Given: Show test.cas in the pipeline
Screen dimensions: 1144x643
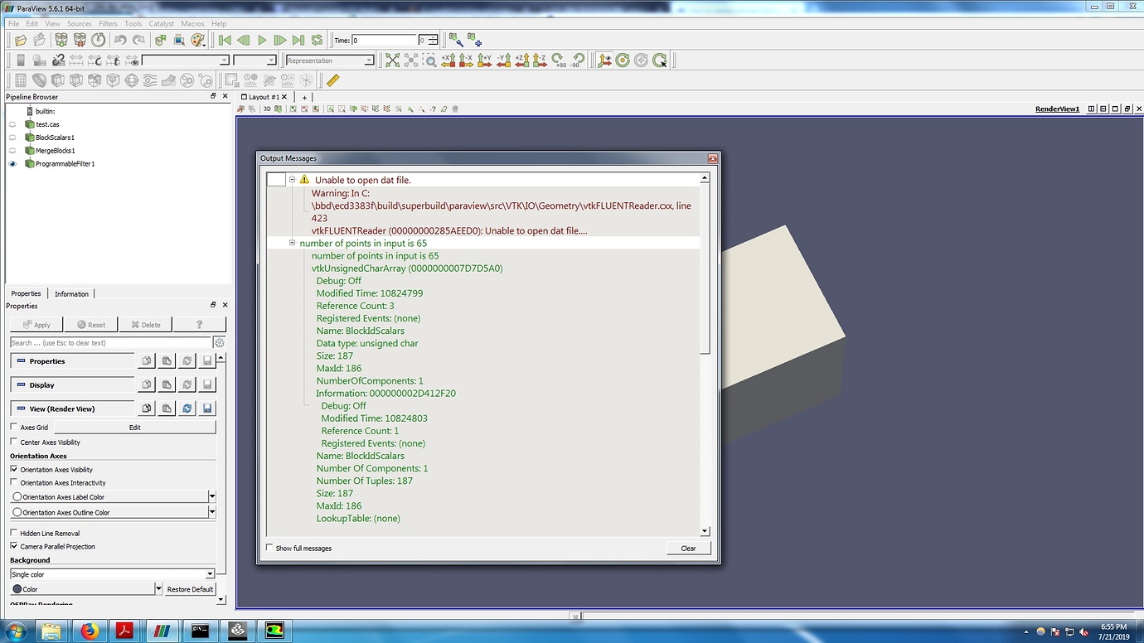Looking at the screenshot, I should pos(12,124).
